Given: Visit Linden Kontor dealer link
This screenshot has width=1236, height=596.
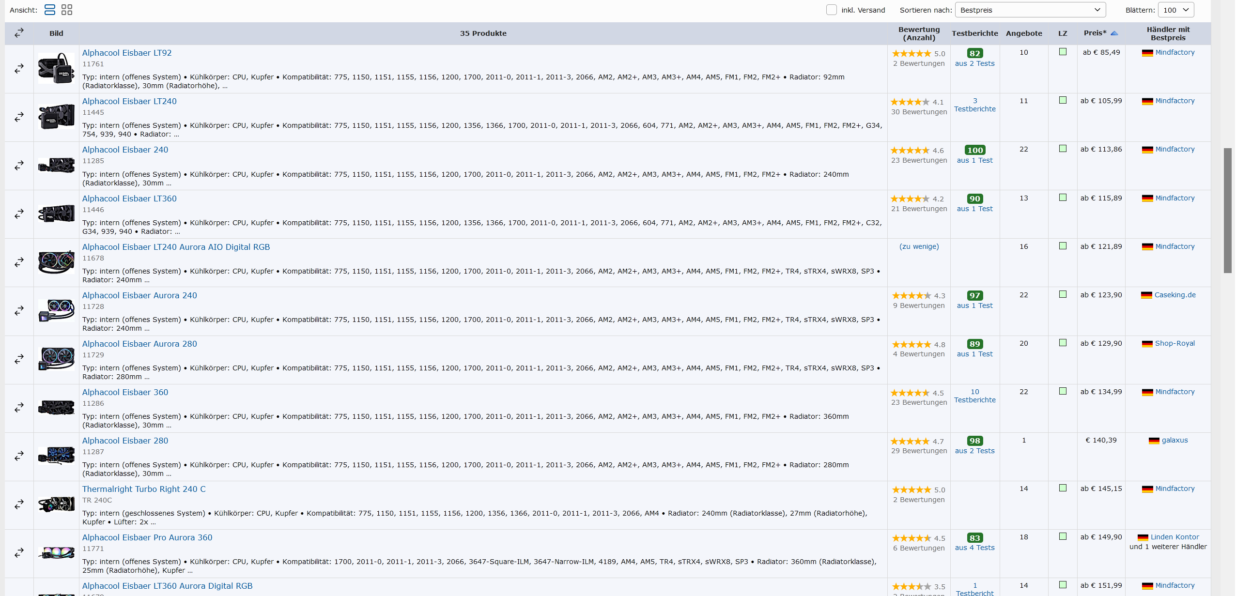Looking at the screenshot, I should coord(1174,537).
